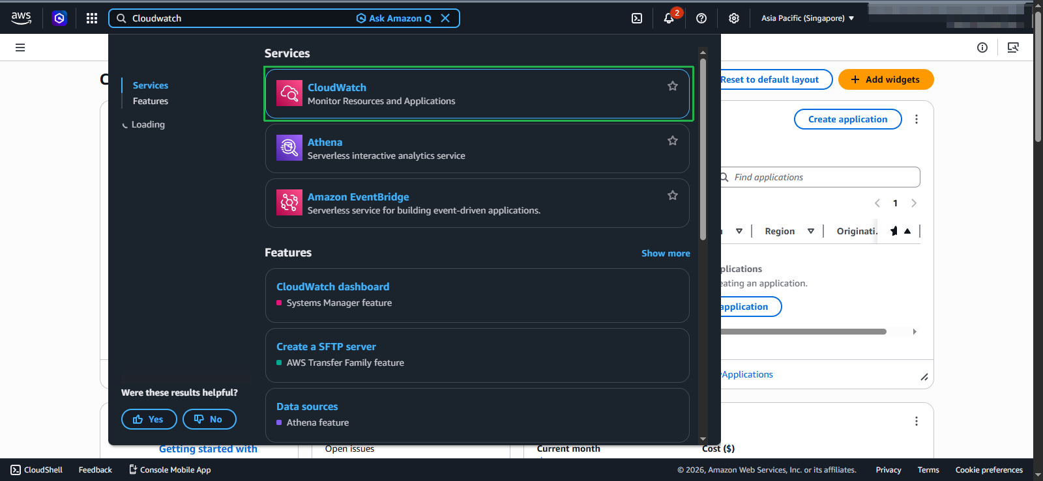The width and height of the screenshot is (1043, 481).
Task: Focus the Find applications search field
Action: point(820,177)
